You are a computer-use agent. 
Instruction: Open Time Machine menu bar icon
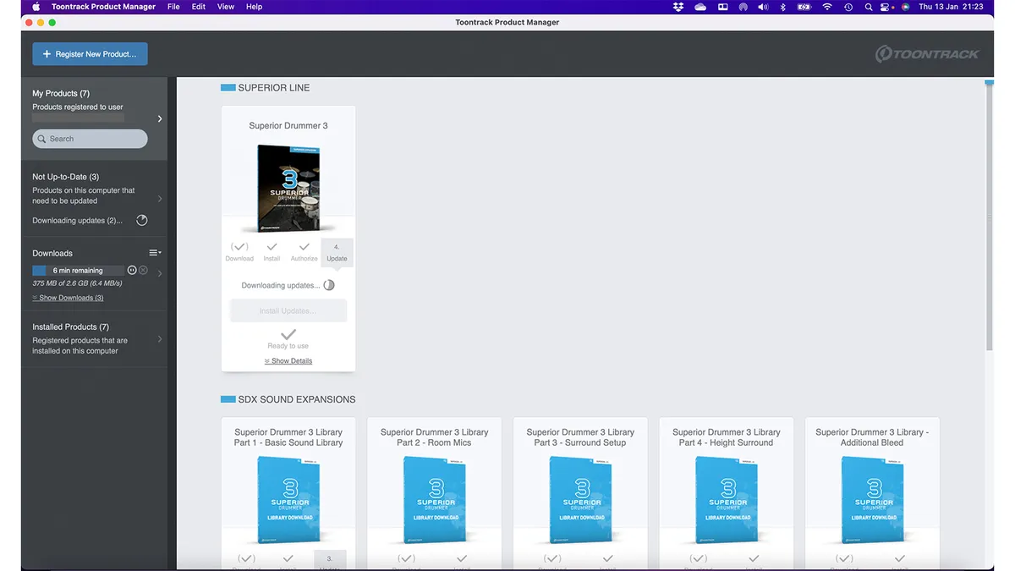point(848,7)
